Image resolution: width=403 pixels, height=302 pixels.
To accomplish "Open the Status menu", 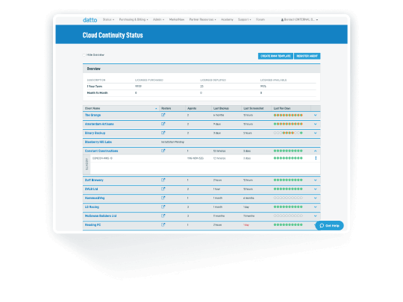I will point(108,19).
